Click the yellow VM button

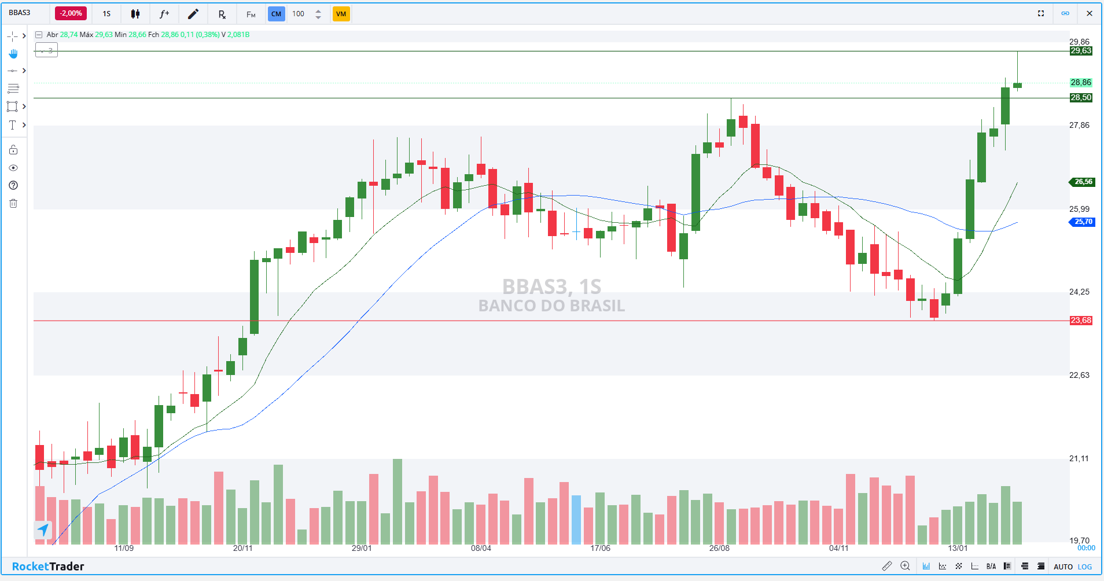(x=341, y=14)
